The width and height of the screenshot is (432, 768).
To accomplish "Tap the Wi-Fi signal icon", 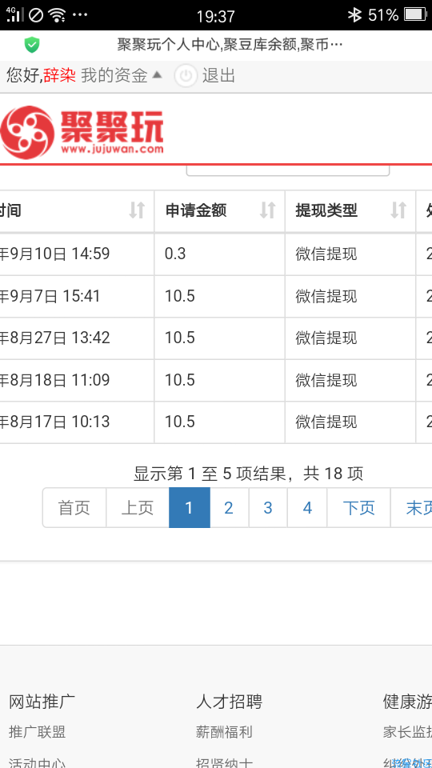I will (x=58, y=15).
